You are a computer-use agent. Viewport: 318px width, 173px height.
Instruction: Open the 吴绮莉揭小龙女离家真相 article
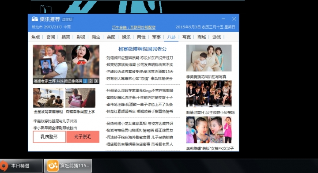pos(140,124)
